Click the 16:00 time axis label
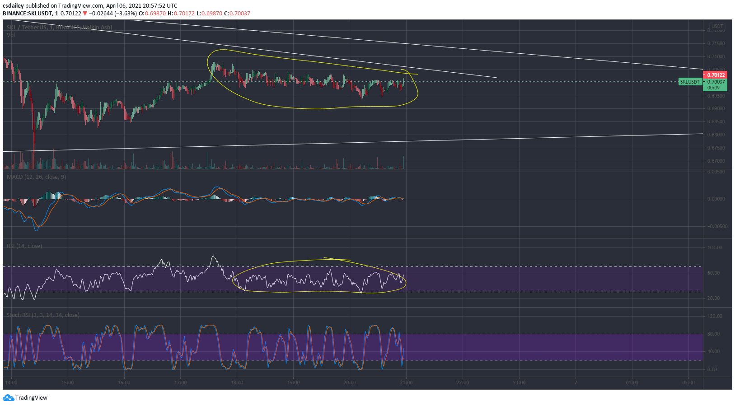The width and height of the screenshot is (735, 406). (x=124, y=383)
